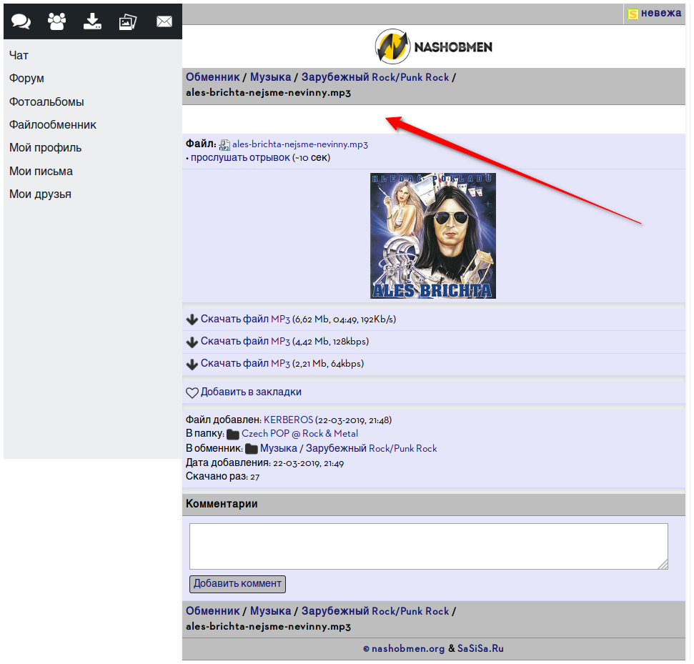Click 'Добавить коммент' button
The height and width of the screenshot is (664, 694).
click(237, 584)
